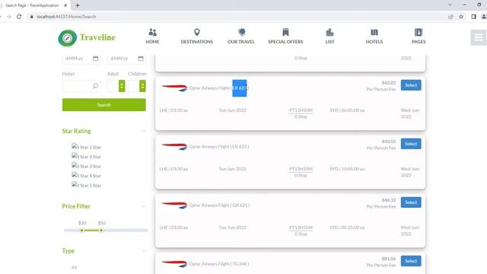Open the browser profile icon
Screen dimensions: 487x274
[x=484, y=17]
